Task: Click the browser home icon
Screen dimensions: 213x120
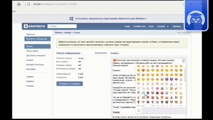Action: pyautogui.click(x=19, y=4)
